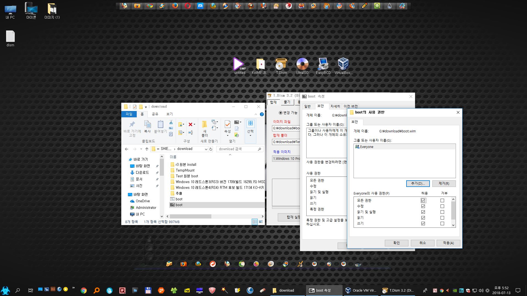Click the 추가(D)... button
Screen dimensions: 527x296
(418, 184)
